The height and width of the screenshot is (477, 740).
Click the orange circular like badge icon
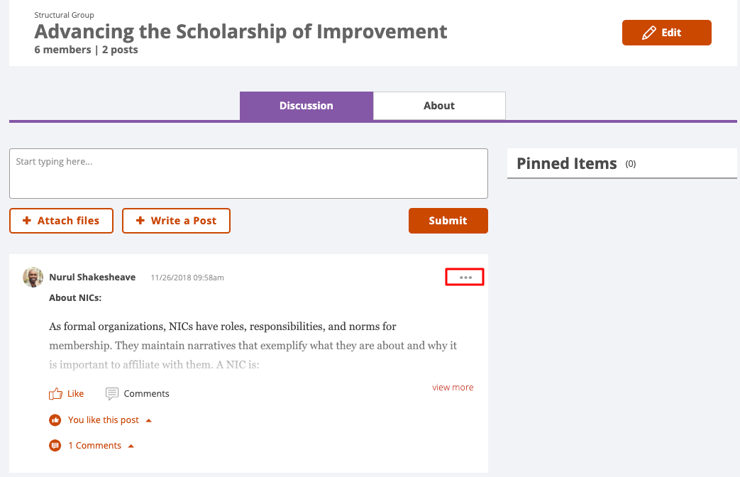click(x=55, y=420)
